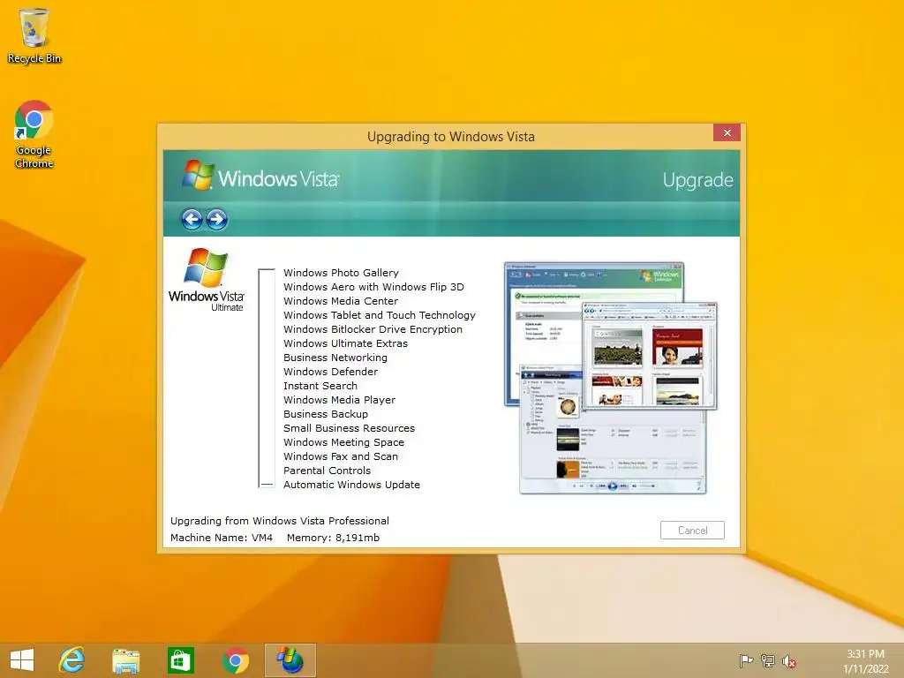This screenshot has height=678, width=904.
Task: Select the Windows Photo Gallery entry
Action: pos(341,273)
